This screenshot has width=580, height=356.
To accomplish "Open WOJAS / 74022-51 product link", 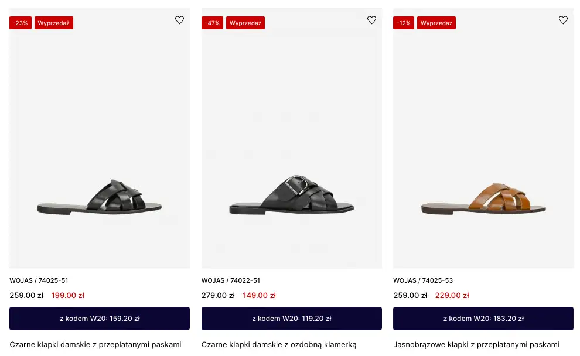I will [x=231, y=280].
